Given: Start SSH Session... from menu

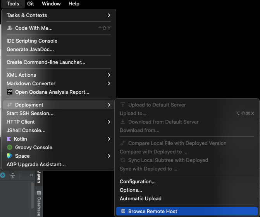Looking at the screenshot, I should (59, 113).
